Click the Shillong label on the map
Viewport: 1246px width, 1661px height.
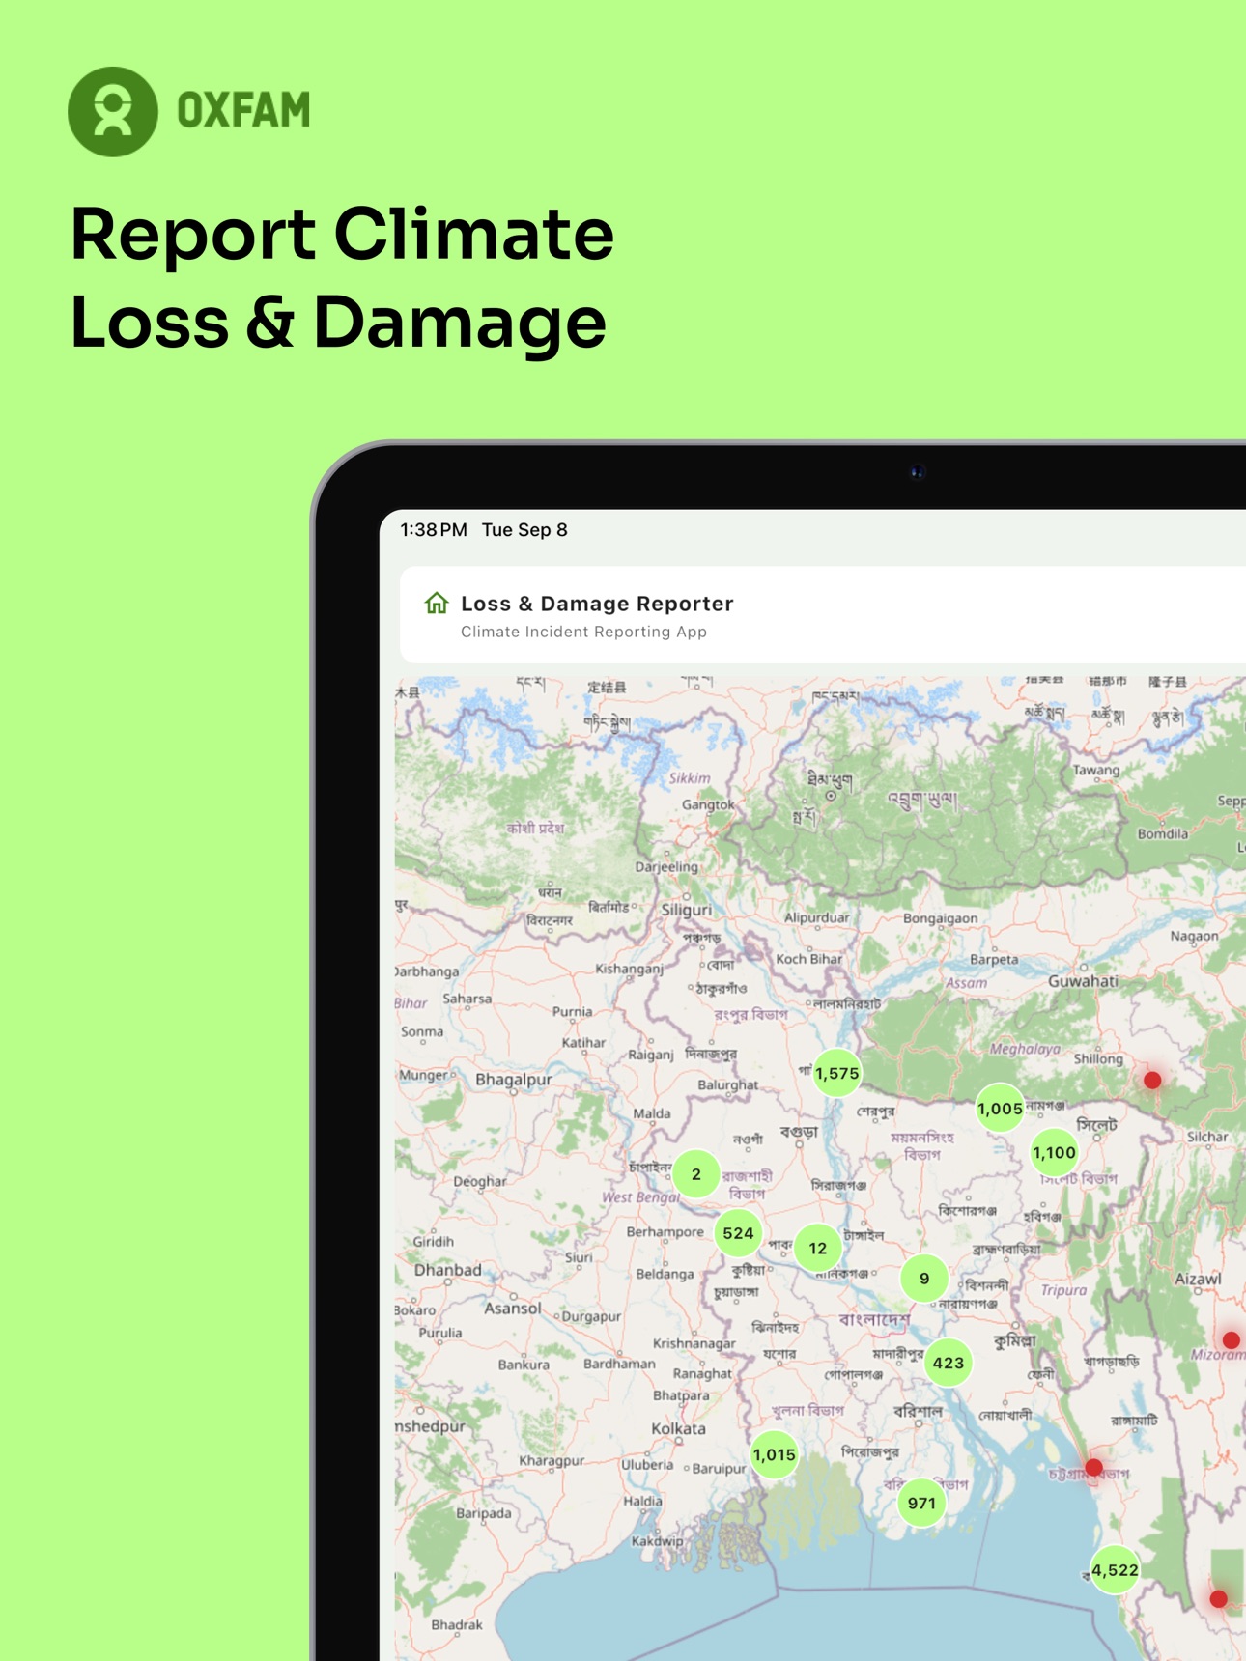point(1098,1059)
